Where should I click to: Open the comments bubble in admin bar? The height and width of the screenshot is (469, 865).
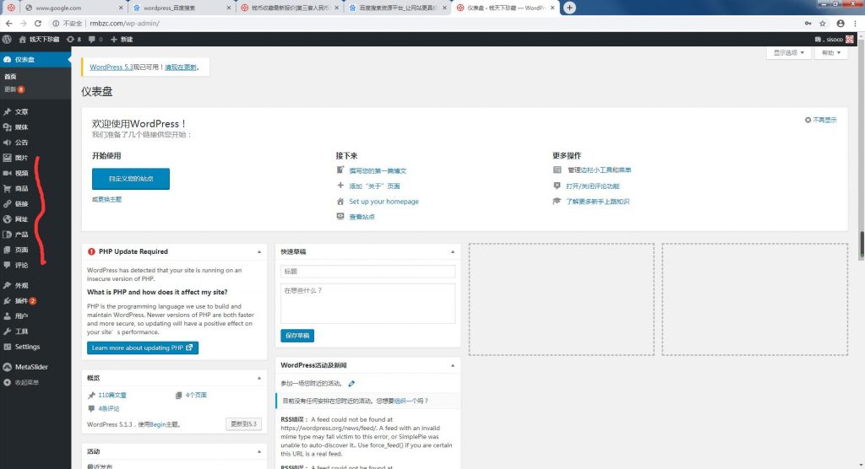[x=95, y=39]
